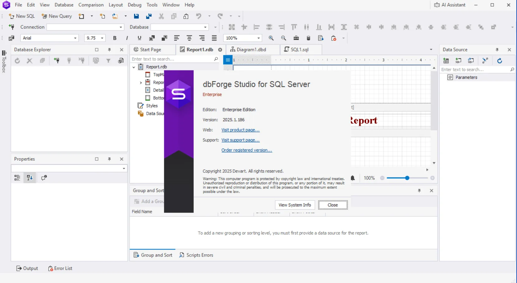This screenshot has width=517, height=283.
Task: Open the File menu
Action: click(18, 5)
